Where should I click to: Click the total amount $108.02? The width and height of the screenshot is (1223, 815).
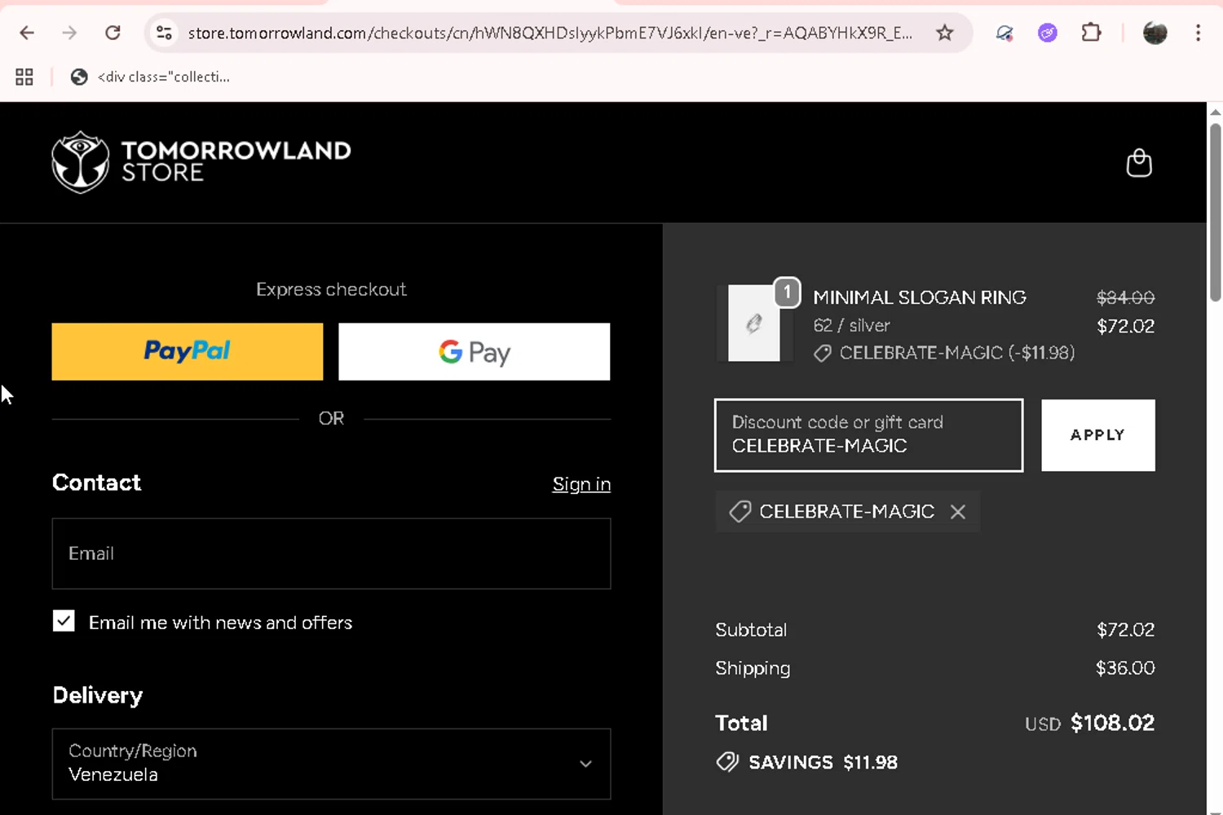coord(1112,723)
